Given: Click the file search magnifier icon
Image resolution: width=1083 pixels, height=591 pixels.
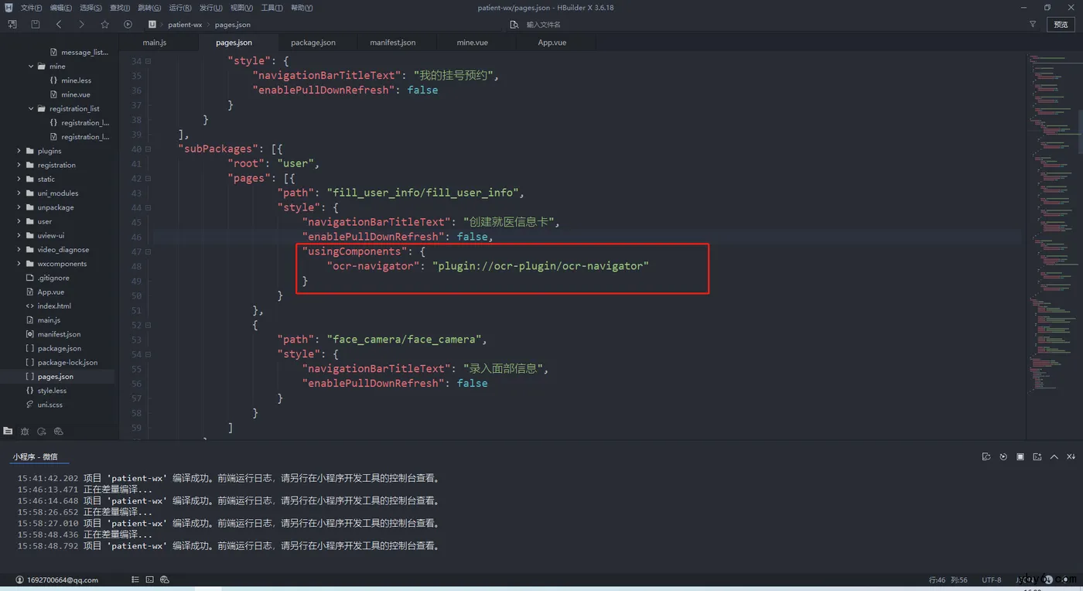Looking at the screenshot, I should (515, 25).
